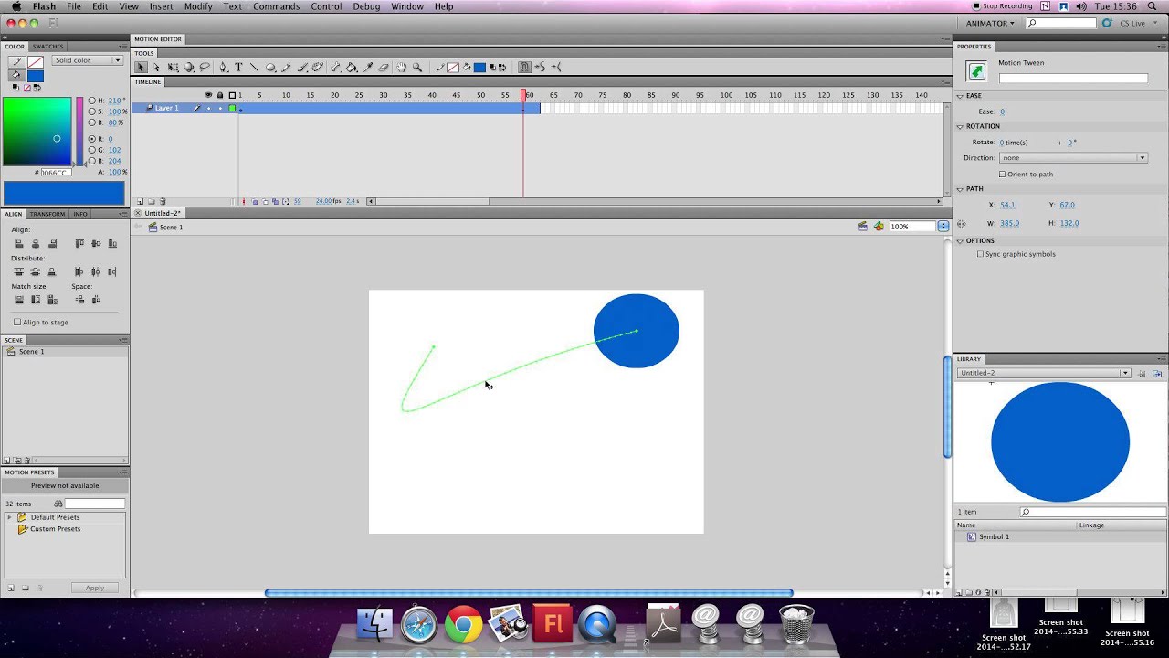Viewport: 1169px width, 658px height.
Task: Toggle show/hide all layers eye icon
Action: coord(208,95)
